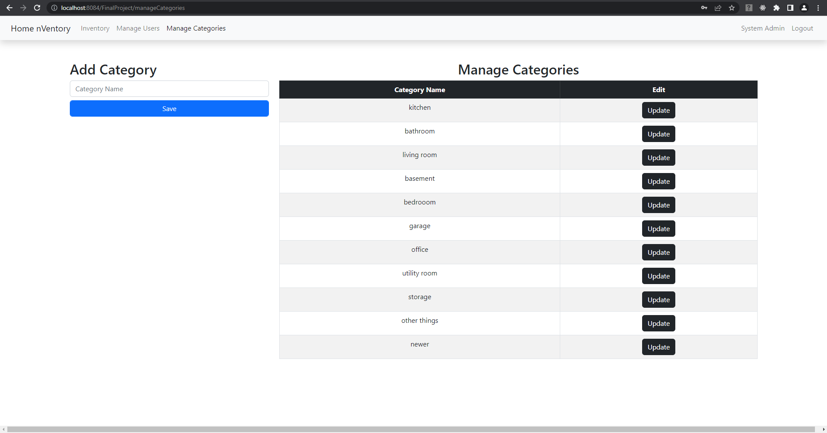Update the garage category
This screenshot has width=827, height=433.
(x=658, y=229)
